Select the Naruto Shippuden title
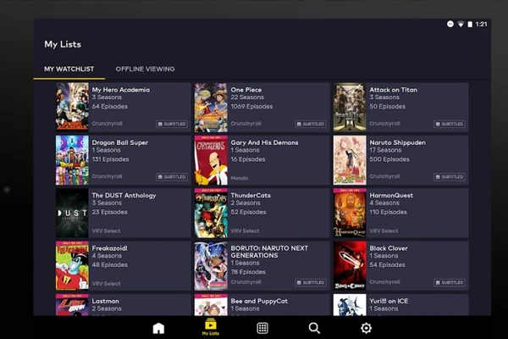Screen dimensions: 508x339 [x=398, y=142]
